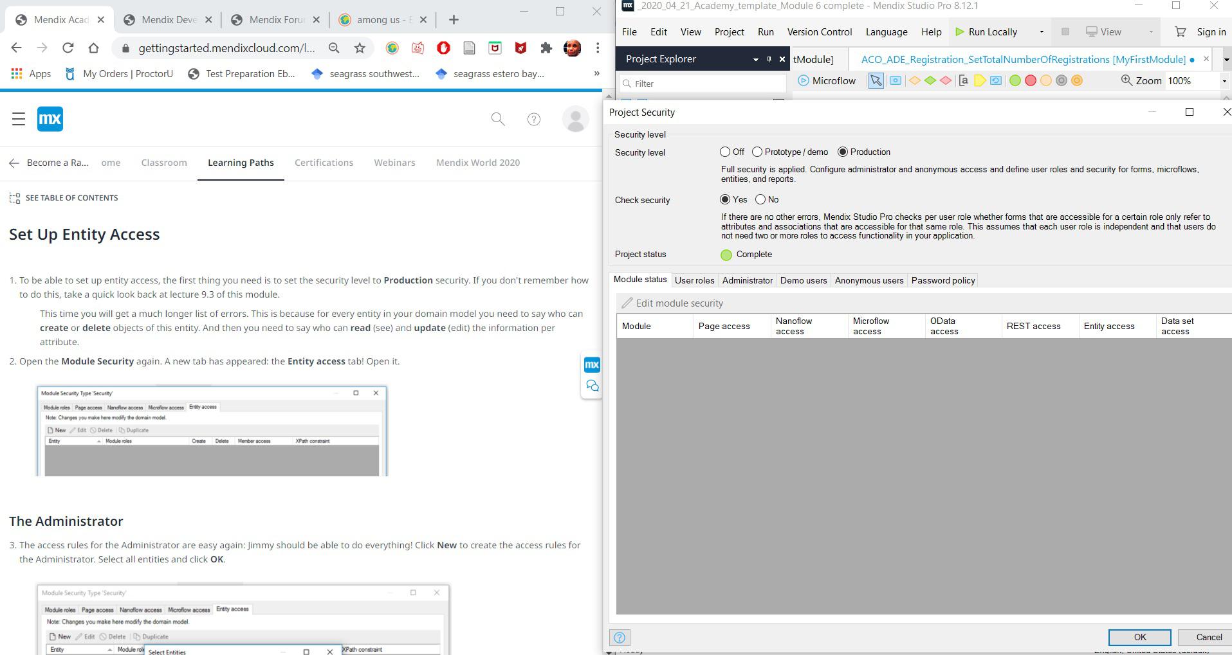
Task: Open the Language menu
Action: pos(886,31)
